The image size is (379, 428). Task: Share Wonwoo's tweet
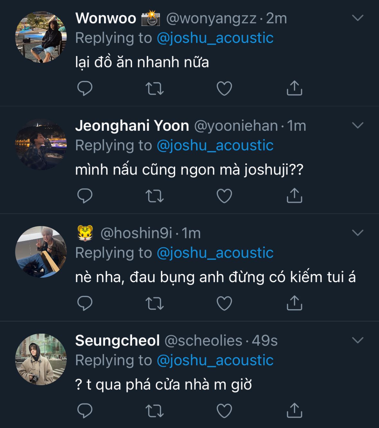point(294,88)
